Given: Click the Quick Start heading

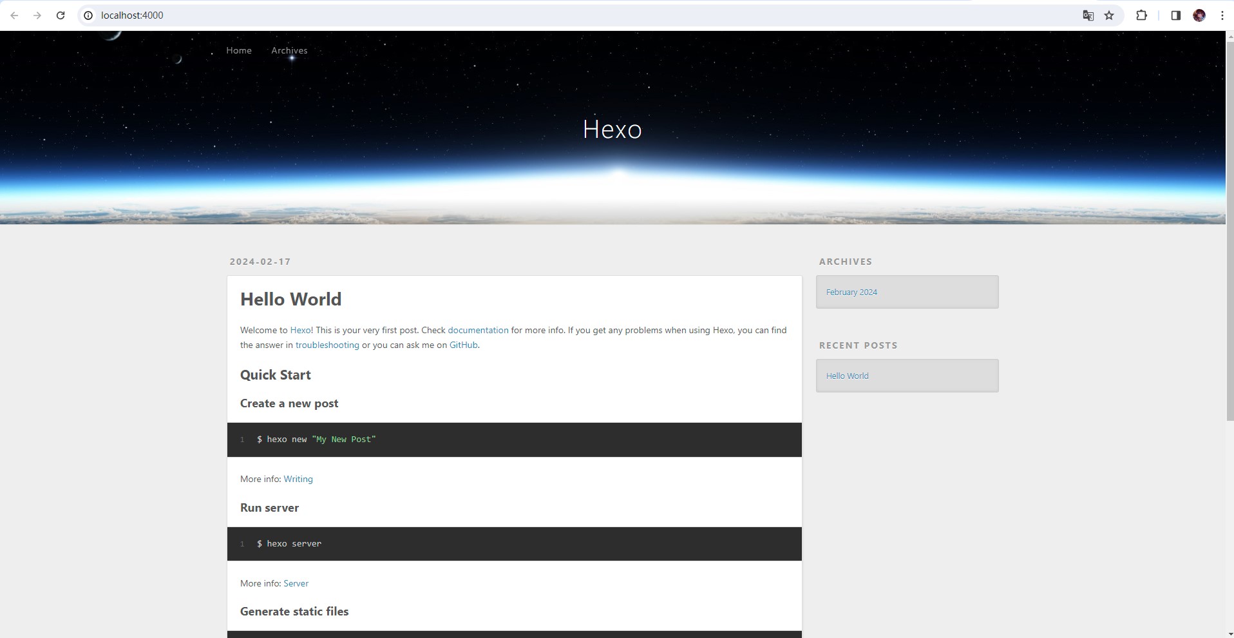Looking at the screenshot, I should [x=276, y=375].
